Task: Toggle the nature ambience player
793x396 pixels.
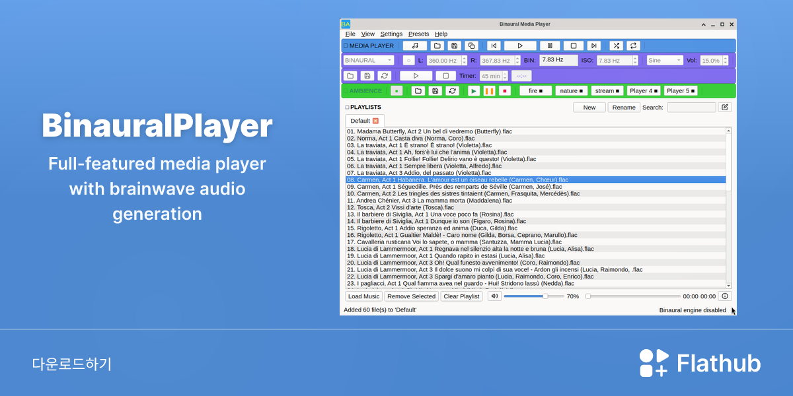Action: [x=571, y=91]
